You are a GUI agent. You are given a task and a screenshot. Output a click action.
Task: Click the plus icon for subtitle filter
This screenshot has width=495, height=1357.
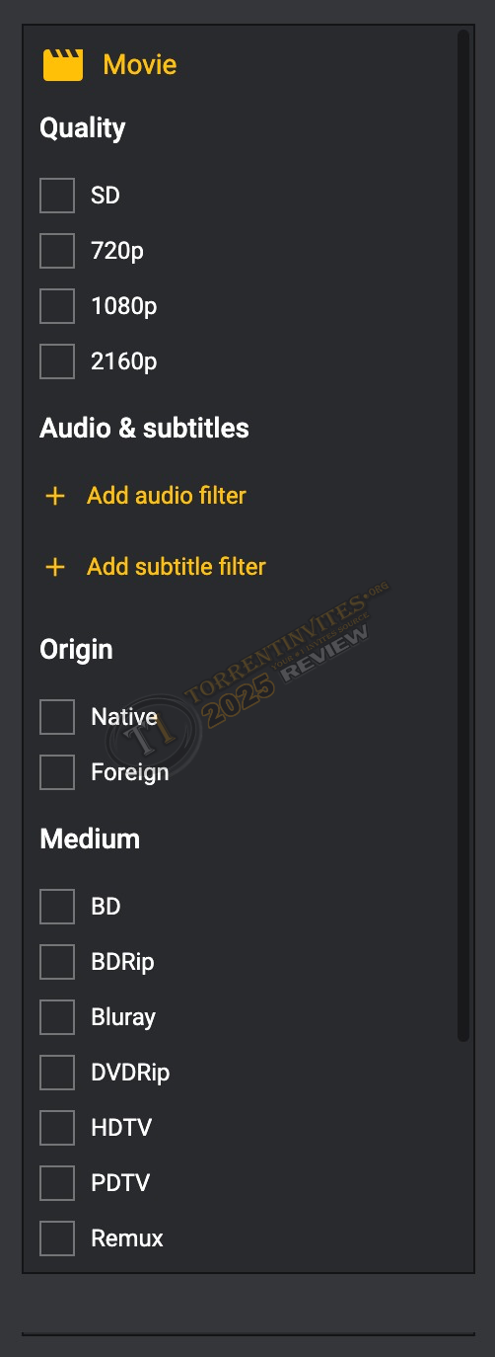(x=55, y=567)
